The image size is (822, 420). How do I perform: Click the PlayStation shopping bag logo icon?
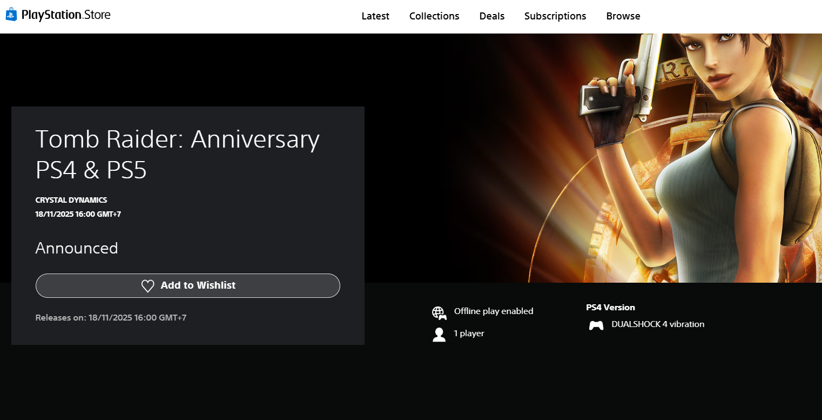click(11, 15)
